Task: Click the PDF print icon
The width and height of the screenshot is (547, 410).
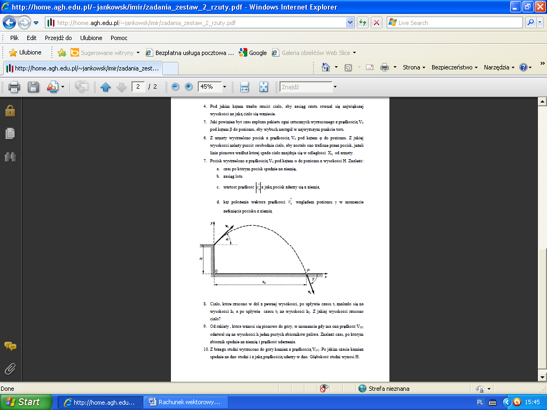Action: [14, 86]
